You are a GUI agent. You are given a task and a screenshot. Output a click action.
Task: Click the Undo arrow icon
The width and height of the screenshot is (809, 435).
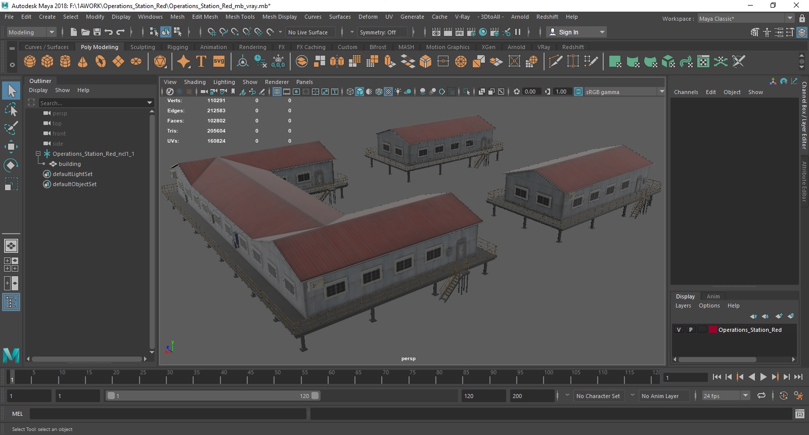click(108, 32)
